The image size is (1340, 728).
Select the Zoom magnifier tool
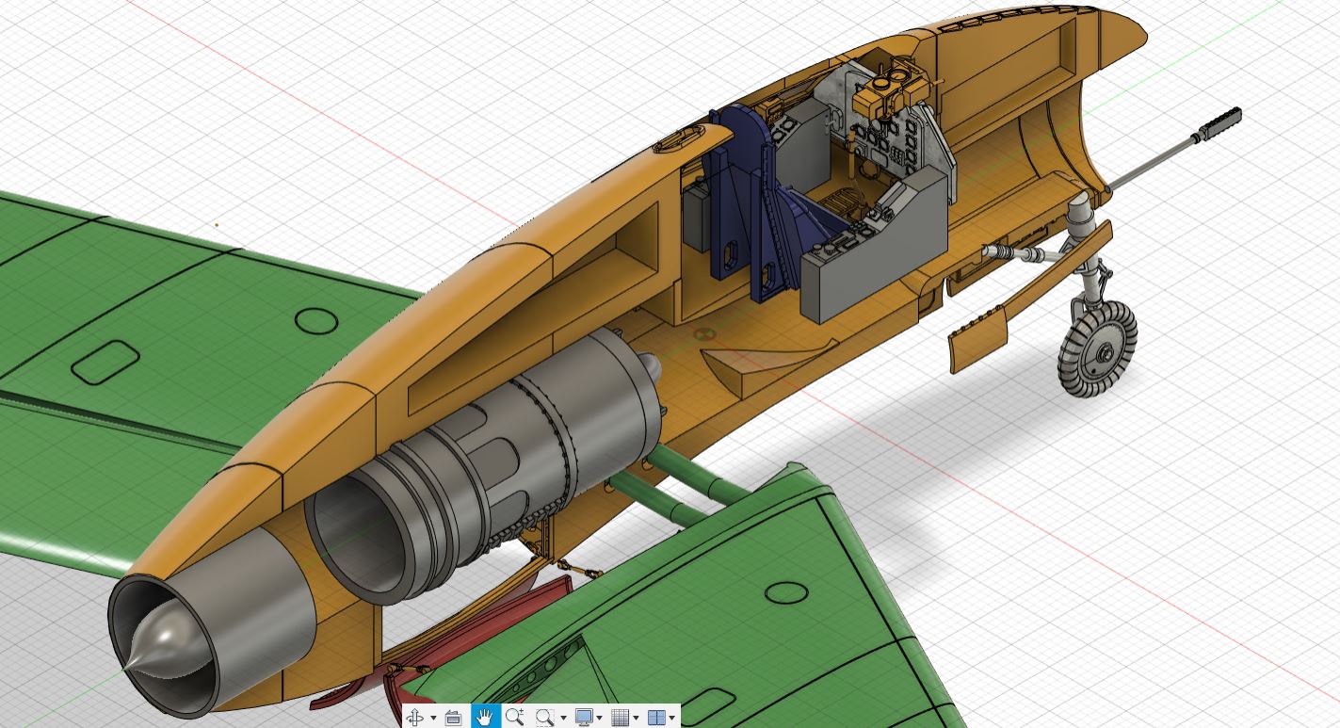click(514, 718)
